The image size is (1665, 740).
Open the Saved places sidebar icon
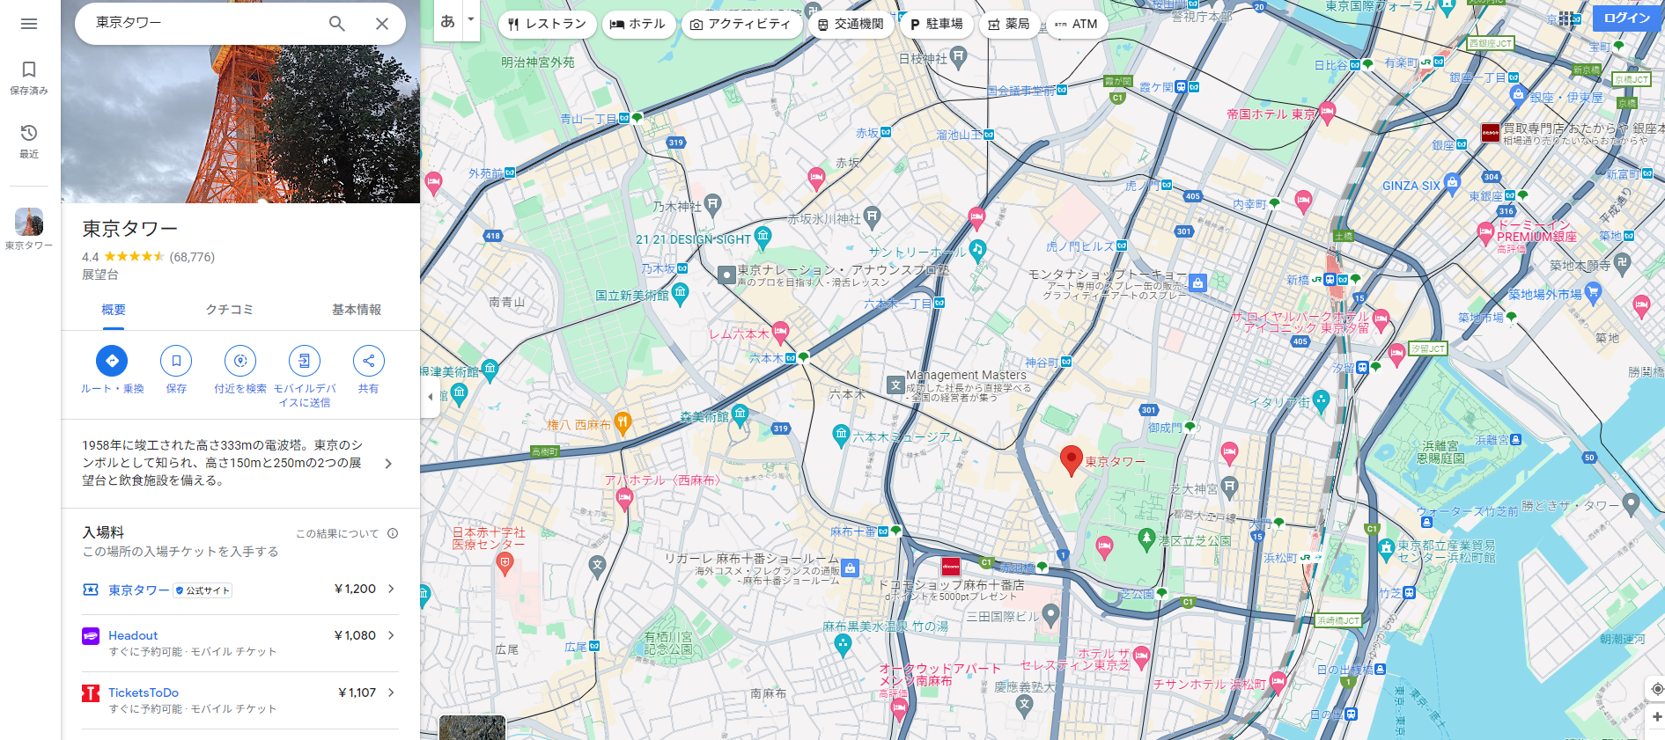point(29,77)
